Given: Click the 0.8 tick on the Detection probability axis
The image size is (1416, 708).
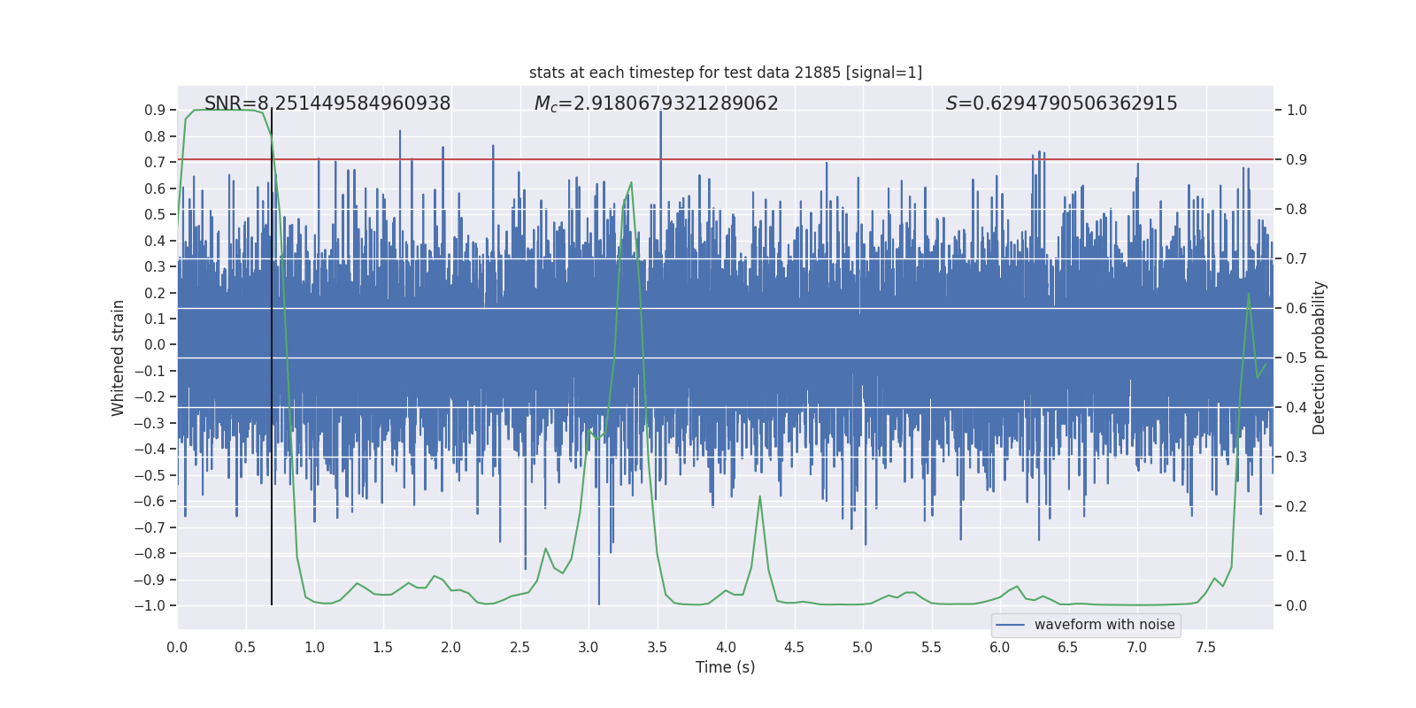Looking at the screenshot, I should click(x=1297, y=210).
